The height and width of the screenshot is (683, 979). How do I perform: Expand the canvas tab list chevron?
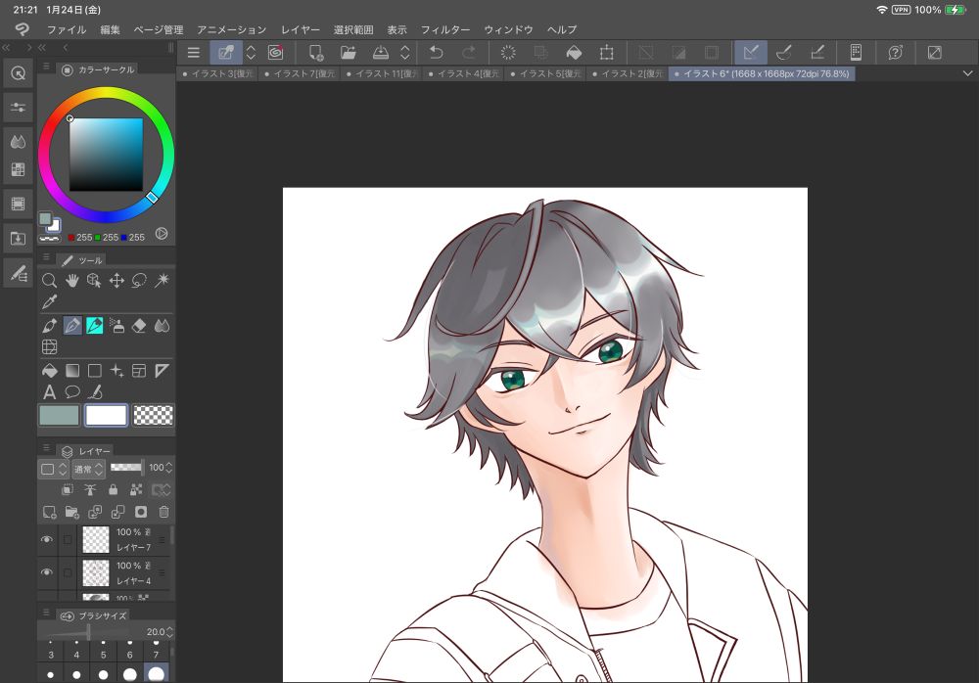[967, 73]
